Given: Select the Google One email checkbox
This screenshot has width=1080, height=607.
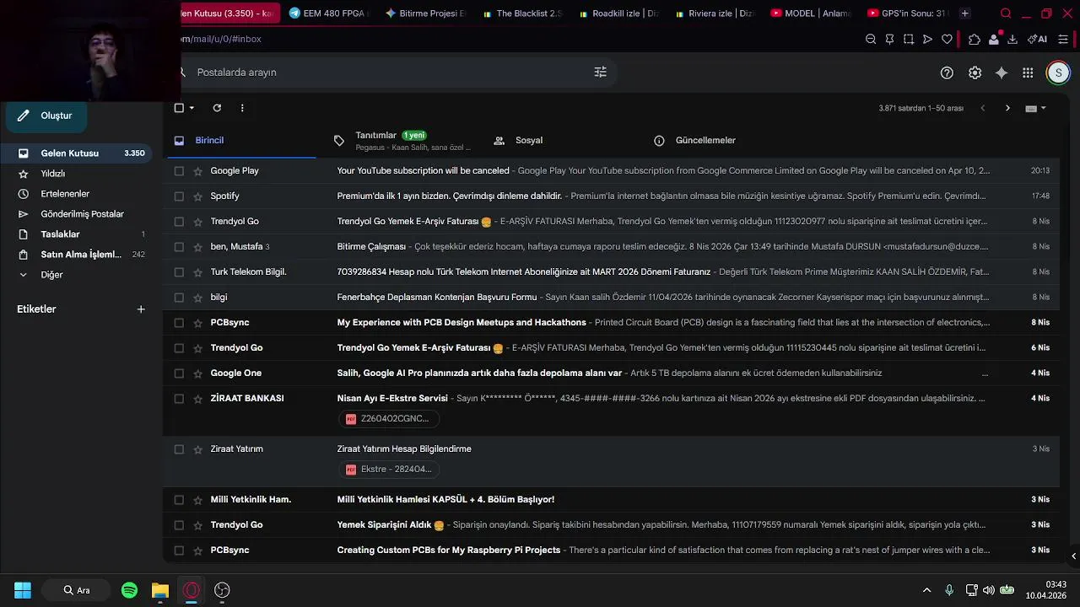Looking at the screenshot, I should [x=179, y=373].
